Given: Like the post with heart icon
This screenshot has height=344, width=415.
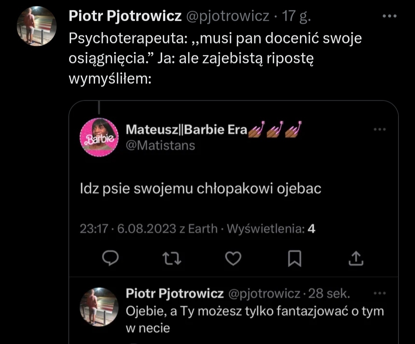Looking at the screenshot, I should (x=232, y=259).
